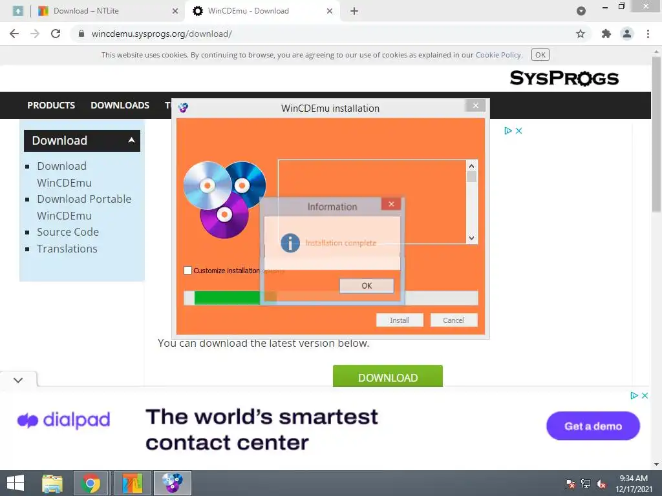
Task: Select the WinCDEmu - Download tab
Action: pos(261,11)
